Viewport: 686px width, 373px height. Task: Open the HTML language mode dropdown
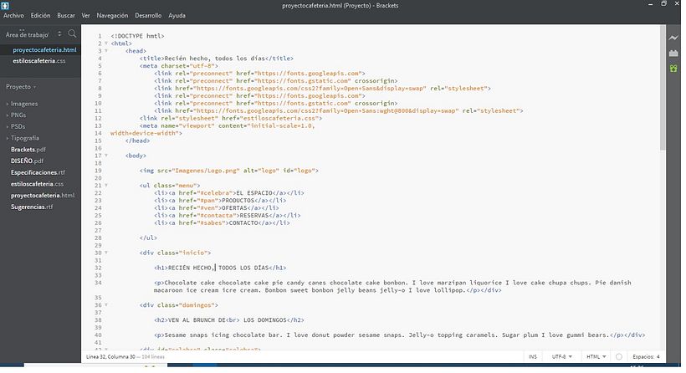pyautogui.click(x=597, y=356)
